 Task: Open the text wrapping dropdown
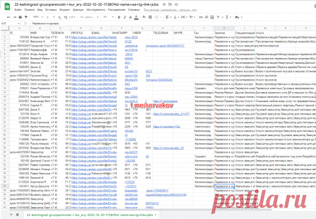[184, 17]
